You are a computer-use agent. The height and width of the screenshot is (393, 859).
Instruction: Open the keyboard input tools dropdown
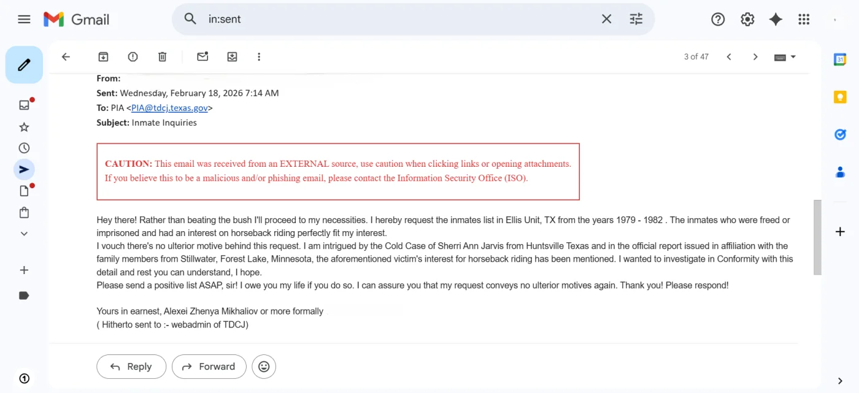784,56
